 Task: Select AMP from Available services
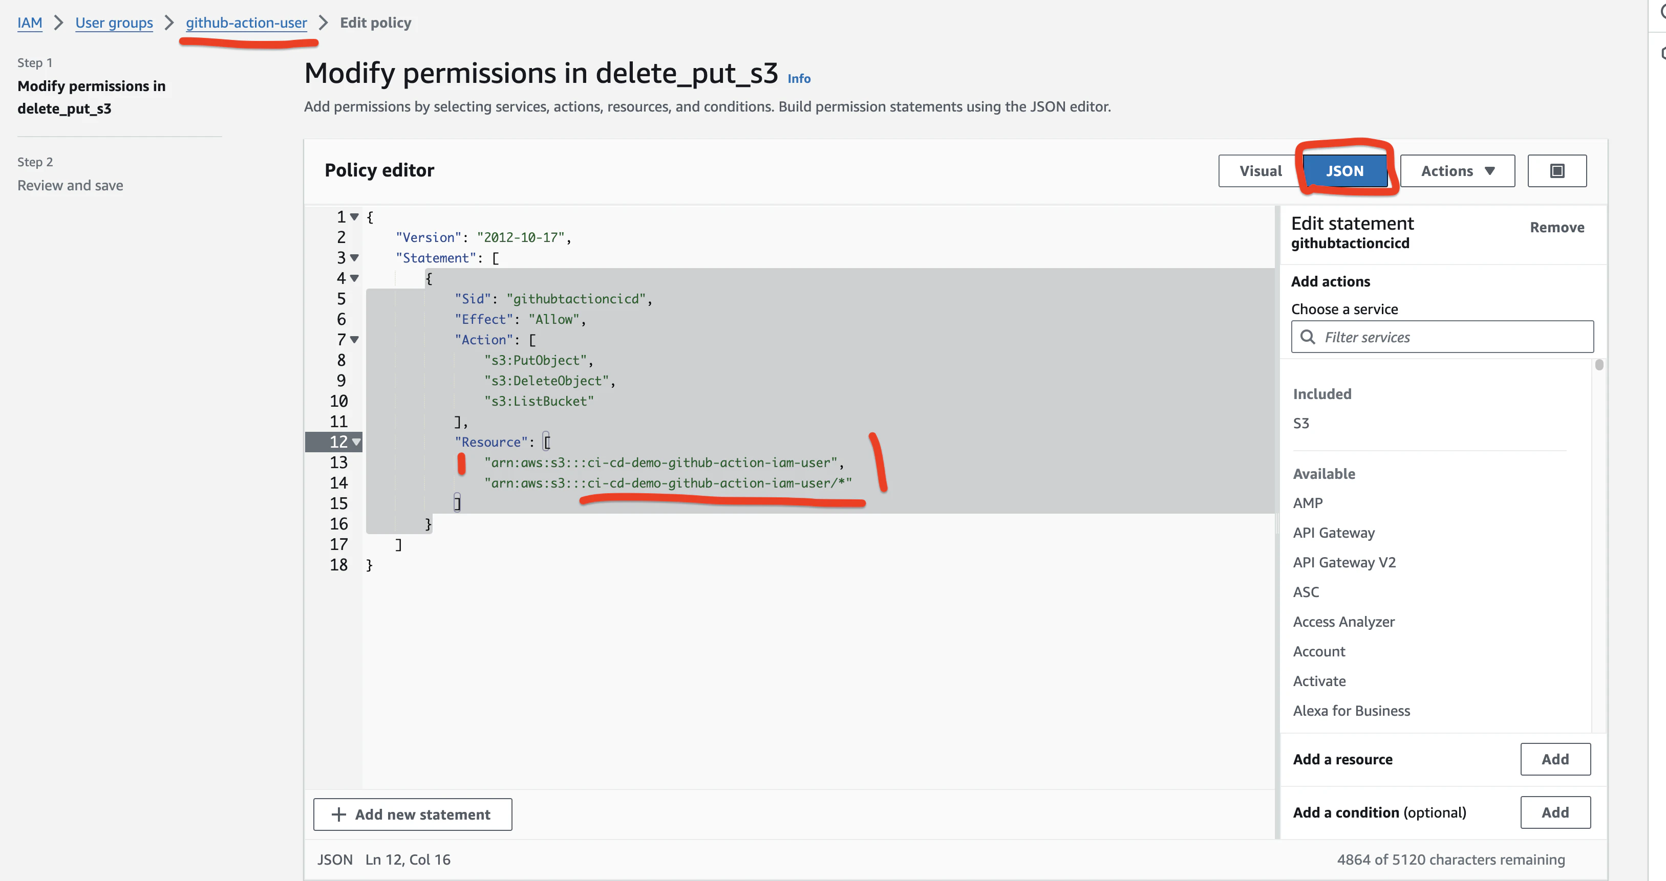point(1308,503)
